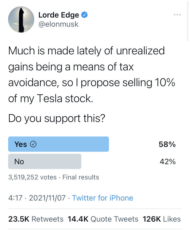Open the three-dot more options menu
190x230 pixels.
177,15
